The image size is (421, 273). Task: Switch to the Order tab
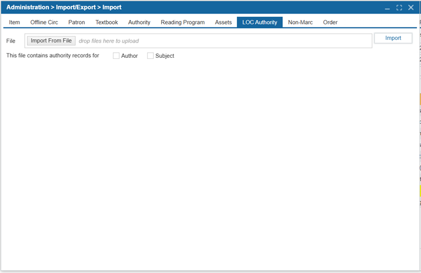click(330, 22)
